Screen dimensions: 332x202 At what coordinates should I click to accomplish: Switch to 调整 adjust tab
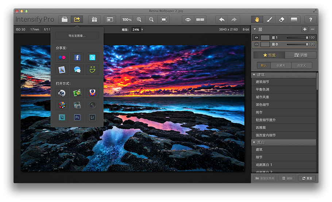(x=301, y=55)
